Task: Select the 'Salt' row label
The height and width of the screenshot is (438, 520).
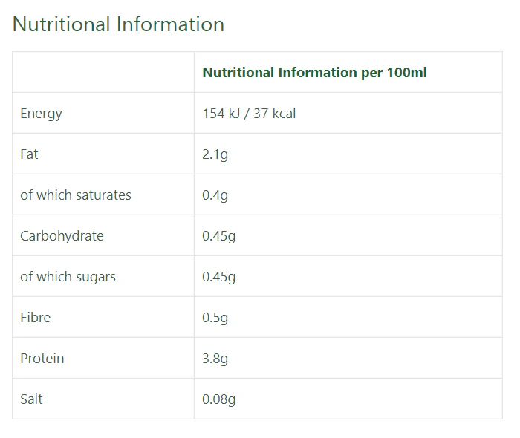Action: click(x=31, y=399)
